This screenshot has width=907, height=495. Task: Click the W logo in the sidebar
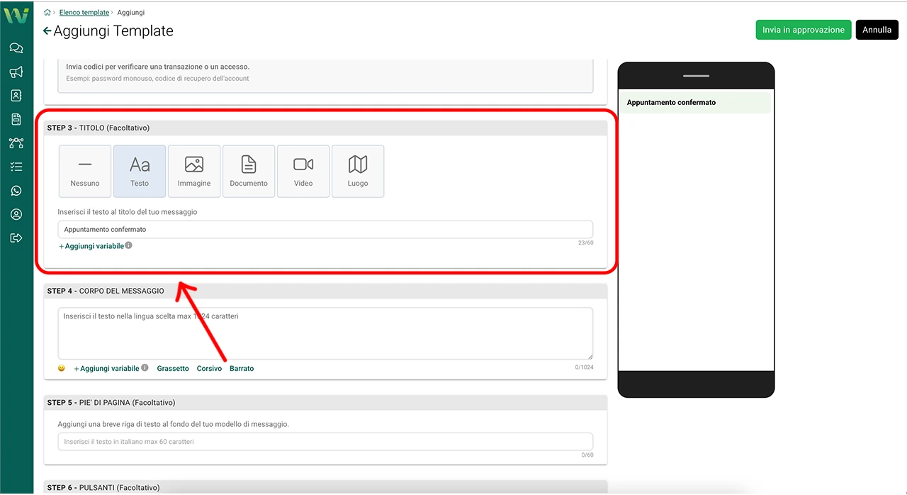point(16,16)
